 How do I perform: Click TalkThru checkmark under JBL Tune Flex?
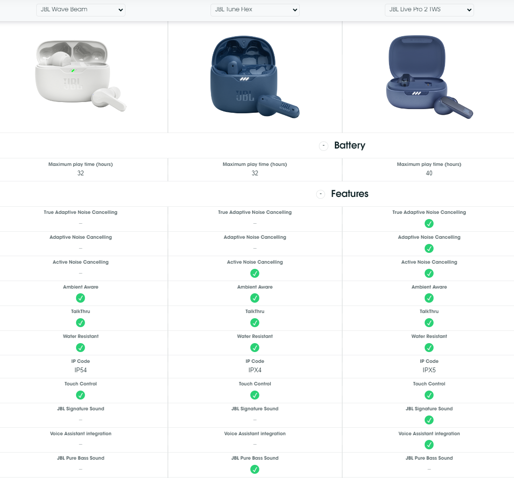(x=255, y=323)
